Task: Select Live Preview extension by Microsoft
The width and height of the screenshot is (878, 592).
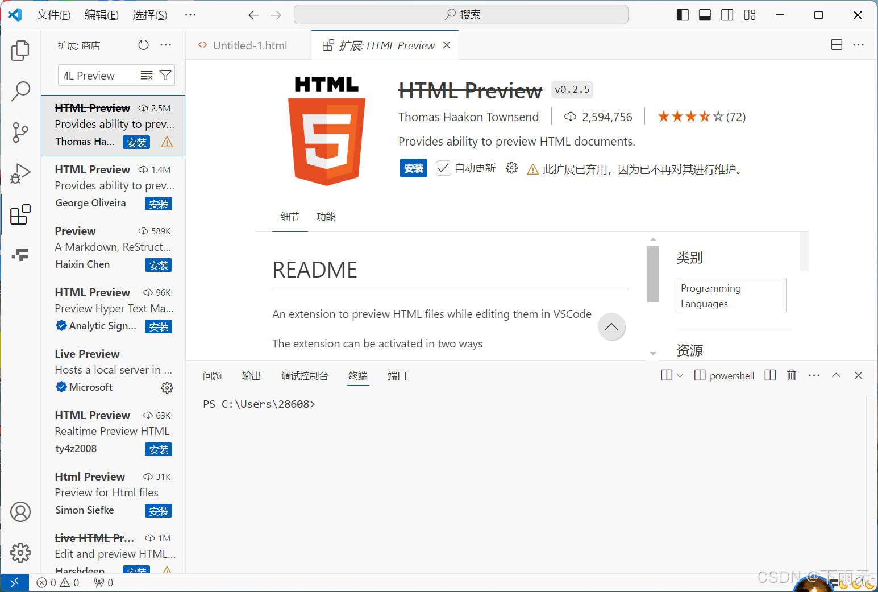Action: tap(113, 371)
